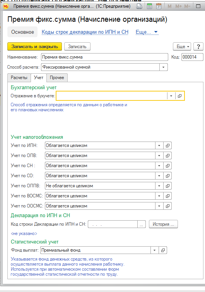Switch to the Прочее tab

57,78
